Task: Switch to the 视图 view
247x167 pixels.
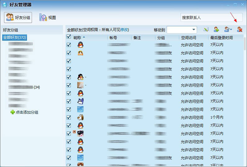Action: coord(47,17)
